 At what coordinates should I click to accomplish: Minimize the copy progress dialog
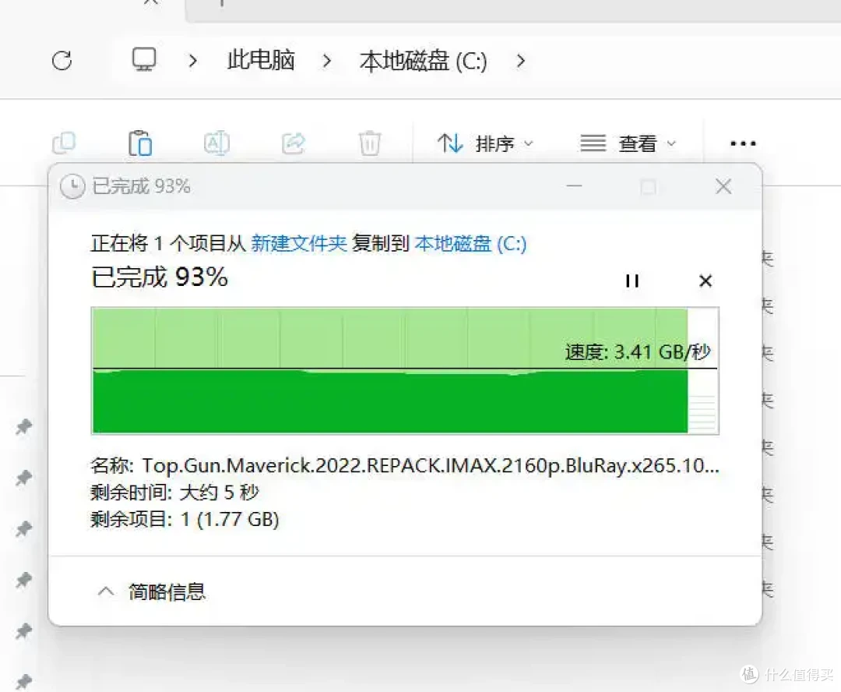(x=574, y=186)
